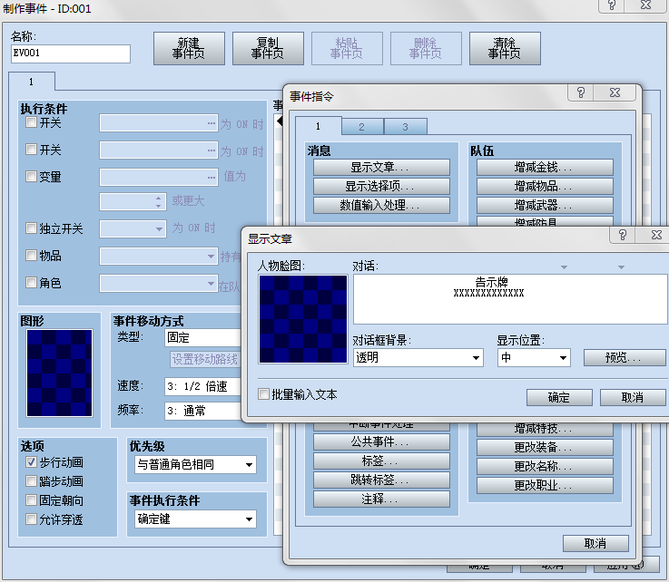Viewport: 669px width, 582px height.
Task: Click 注释... command button
Action: point(381,499)
